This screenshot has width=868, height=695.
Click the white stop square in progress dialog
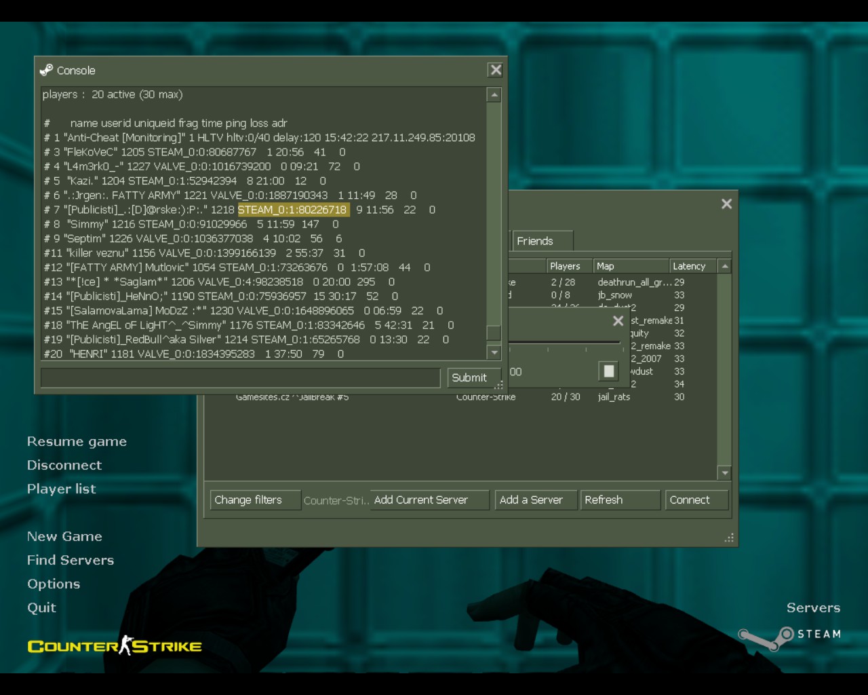[609, 371]
